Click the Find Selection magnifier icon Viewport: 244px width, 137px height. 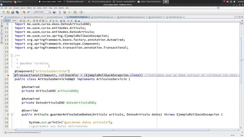[x=34, y=21]
